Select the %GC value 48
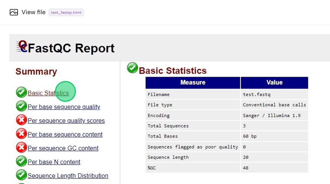Viewport: 330px width, 184px height. point(246,168)
